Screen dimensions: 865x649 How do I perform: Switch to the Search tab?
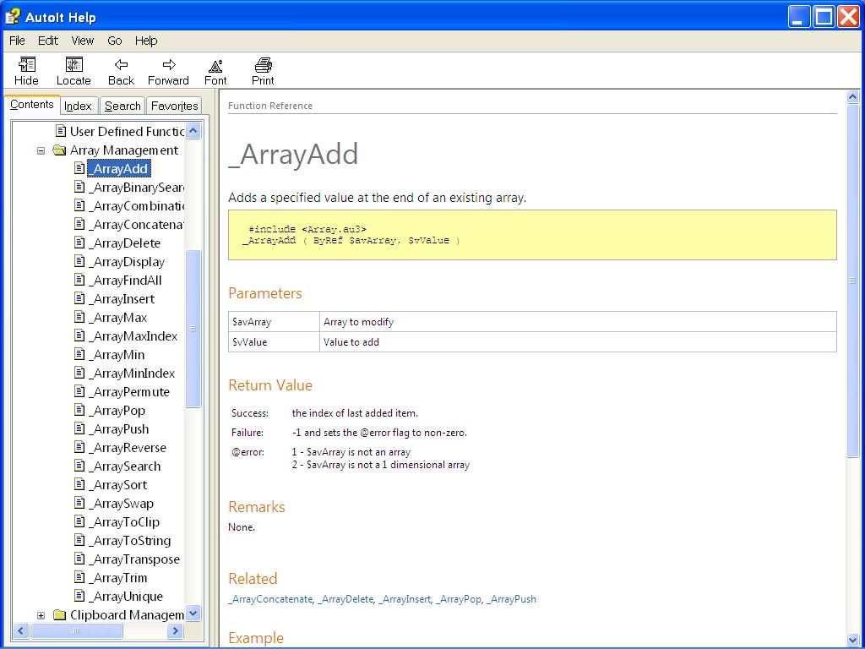122,106
